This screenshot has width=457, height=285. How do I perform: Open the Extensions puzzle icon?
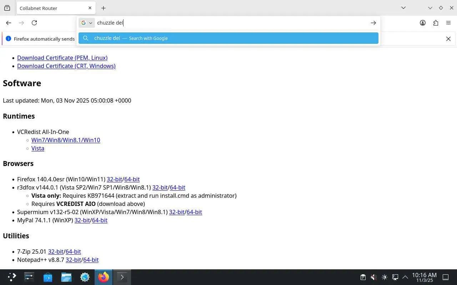(x=436, y=23)
